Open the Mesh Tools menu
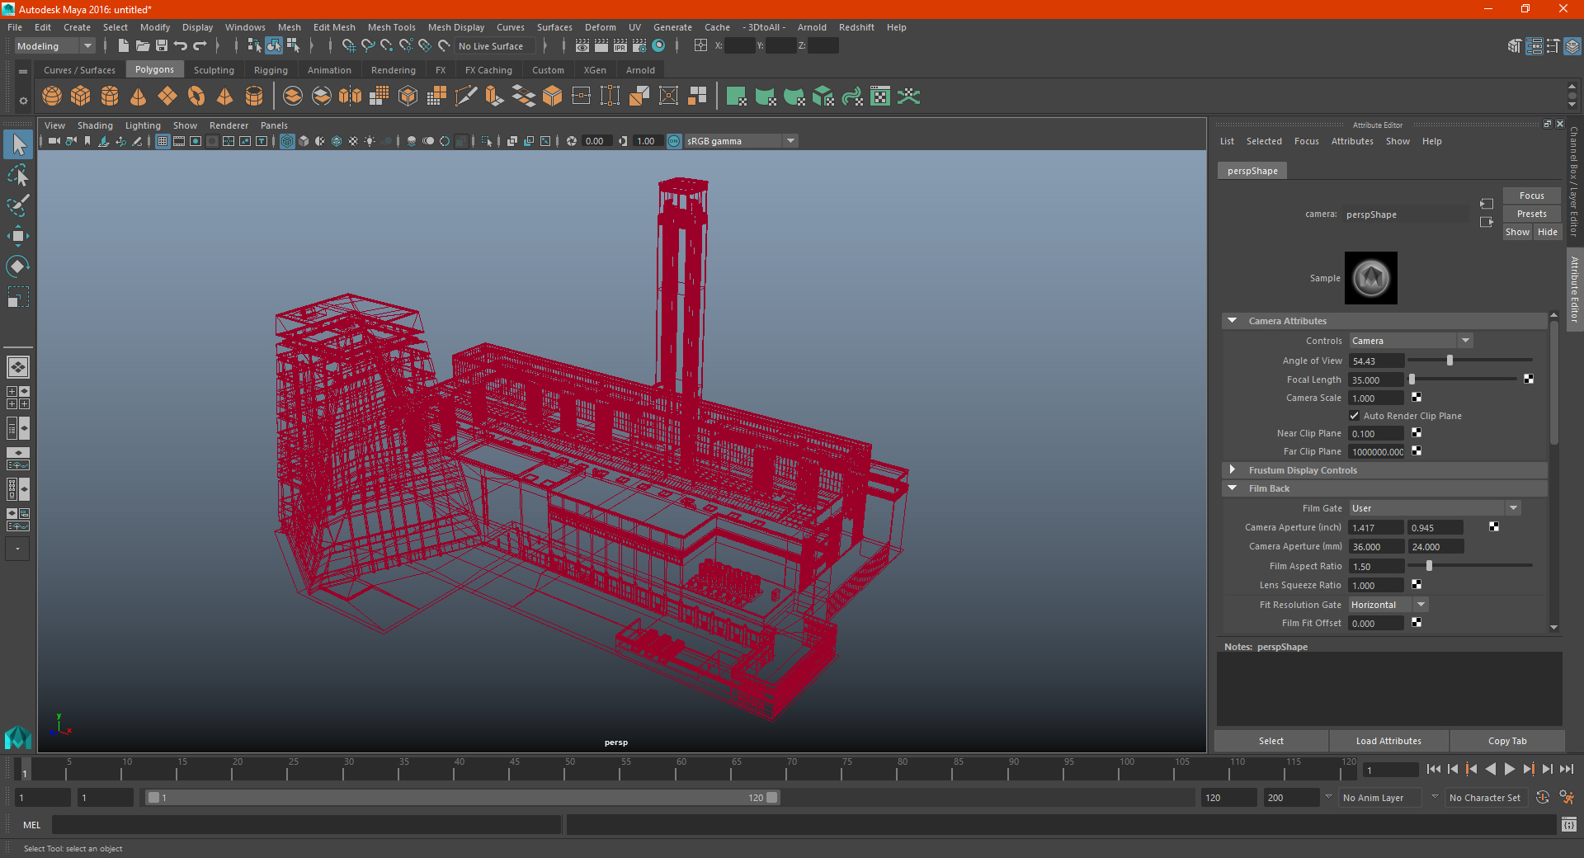Screen dimensions: 1584x858 click(x=391, y=27)
